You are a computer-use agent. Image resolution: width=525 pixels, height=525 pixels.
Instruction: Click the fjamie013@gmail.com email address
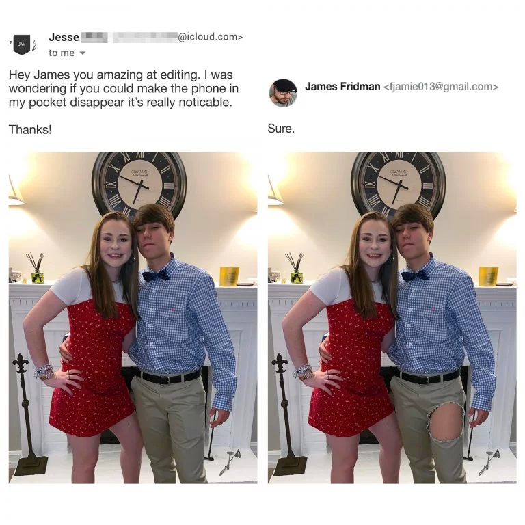tap(441, 87)
